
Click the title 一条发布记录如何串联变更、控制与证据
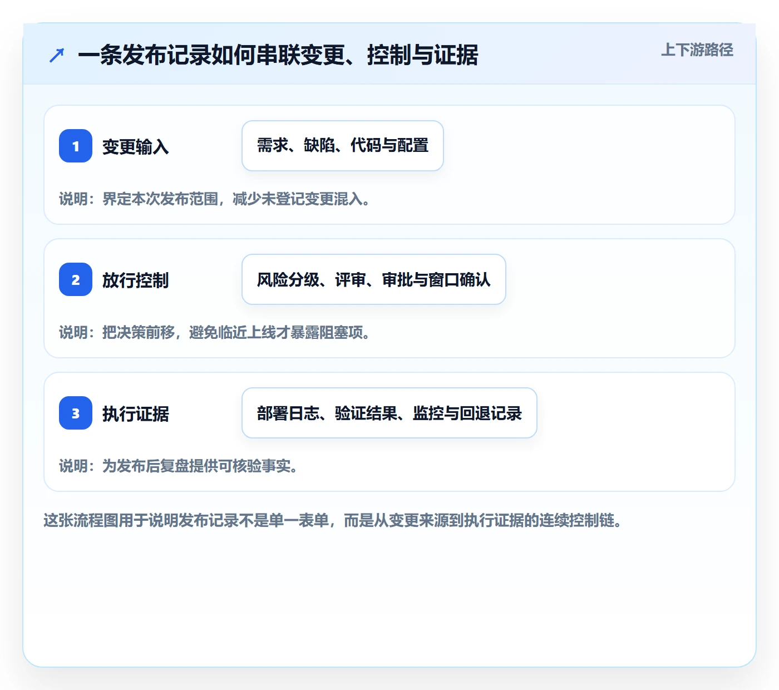point(278,55)
